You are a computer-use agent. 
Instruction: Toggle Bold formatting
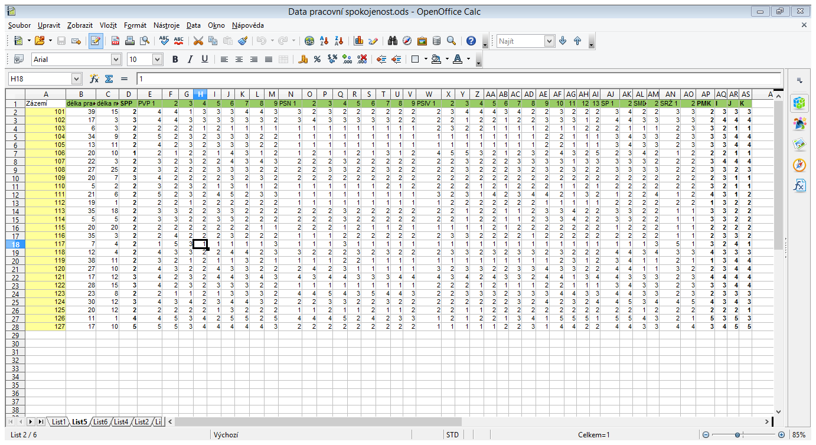click(x=175, y=59)
